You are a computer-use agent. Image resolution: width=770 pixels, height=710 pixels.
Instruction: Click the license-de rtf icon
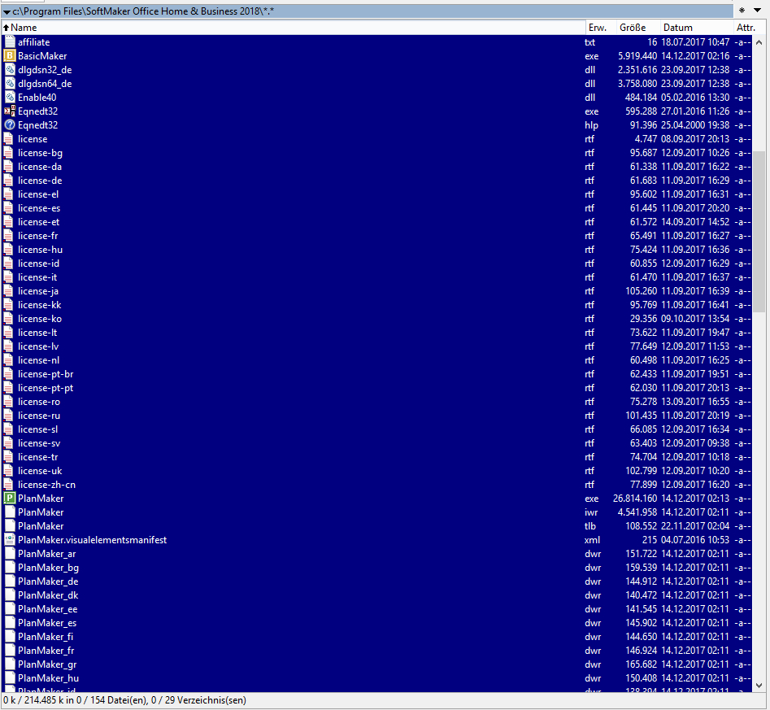coord(9,181)
